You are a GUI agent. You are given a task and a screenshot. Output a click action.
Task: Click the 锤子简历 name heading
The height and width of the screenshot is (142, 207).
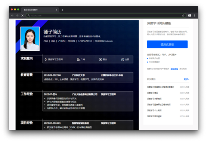(x=52, y=32)
